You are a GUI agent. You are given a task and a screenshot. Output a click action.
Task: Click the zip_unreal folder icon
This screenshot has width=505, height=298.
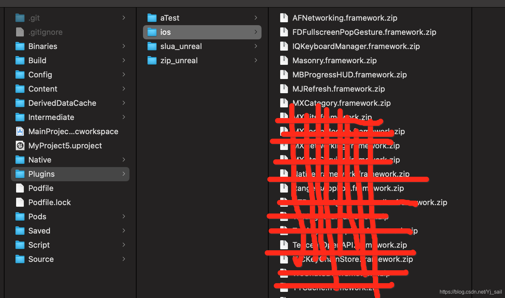[x=152, y=60]
